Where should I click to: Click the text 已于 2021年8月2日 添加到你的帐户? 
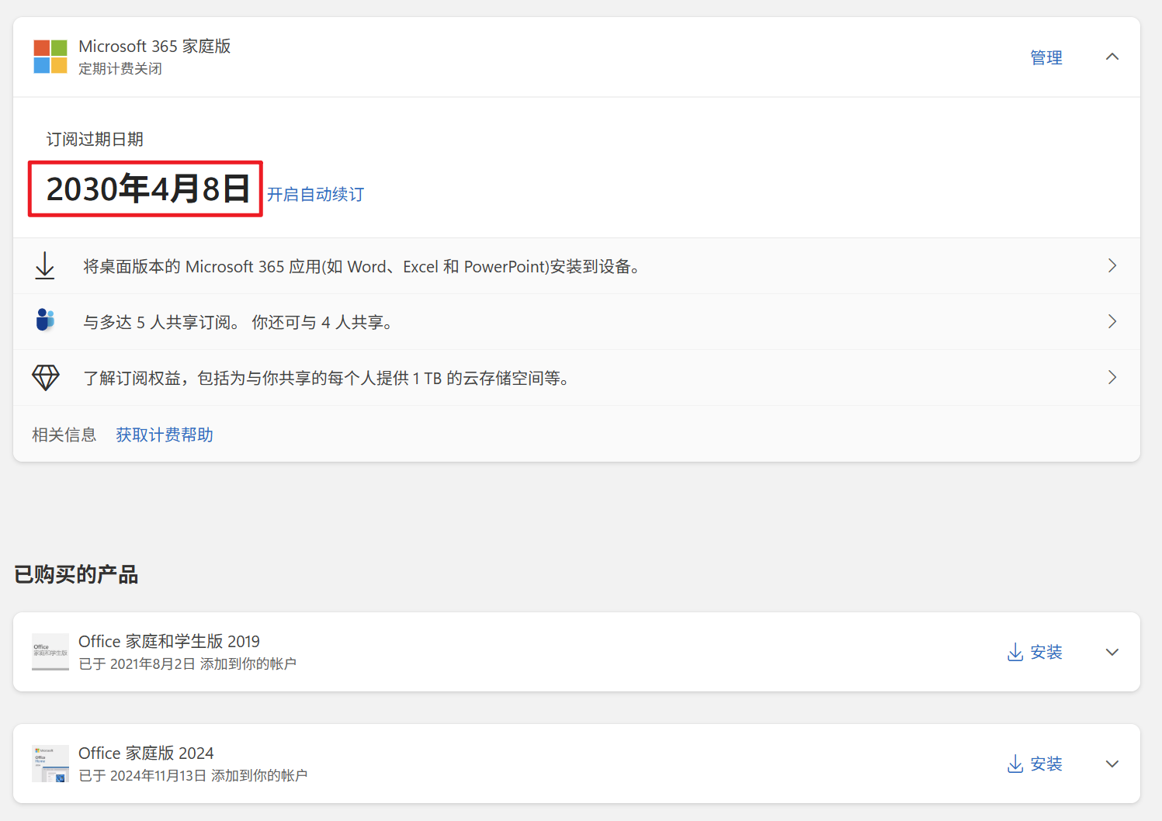188,664
